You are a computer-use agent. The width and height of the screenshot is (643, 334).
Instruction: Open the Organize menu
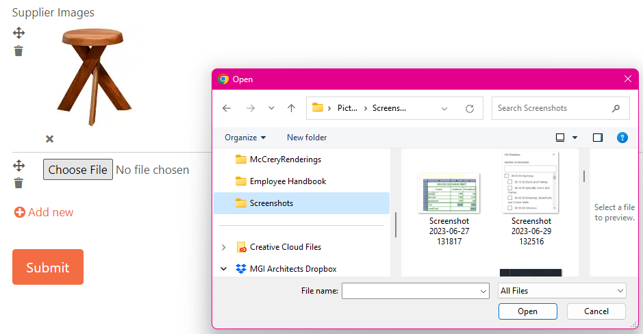pos(245,138)
